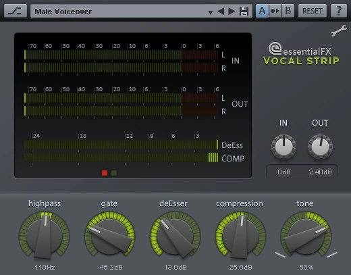Click the compression knob
Viewport: 351px width, 275px height.
click(240, 235)
